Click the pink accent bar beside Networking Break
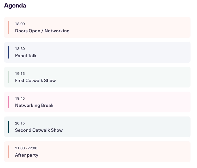Image resolution: width=197 pixels, height=168 pixels. click(9, 102)
